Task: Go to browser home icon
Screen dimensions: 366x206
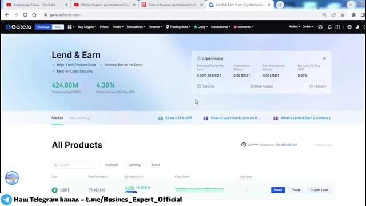Action: 34,15
